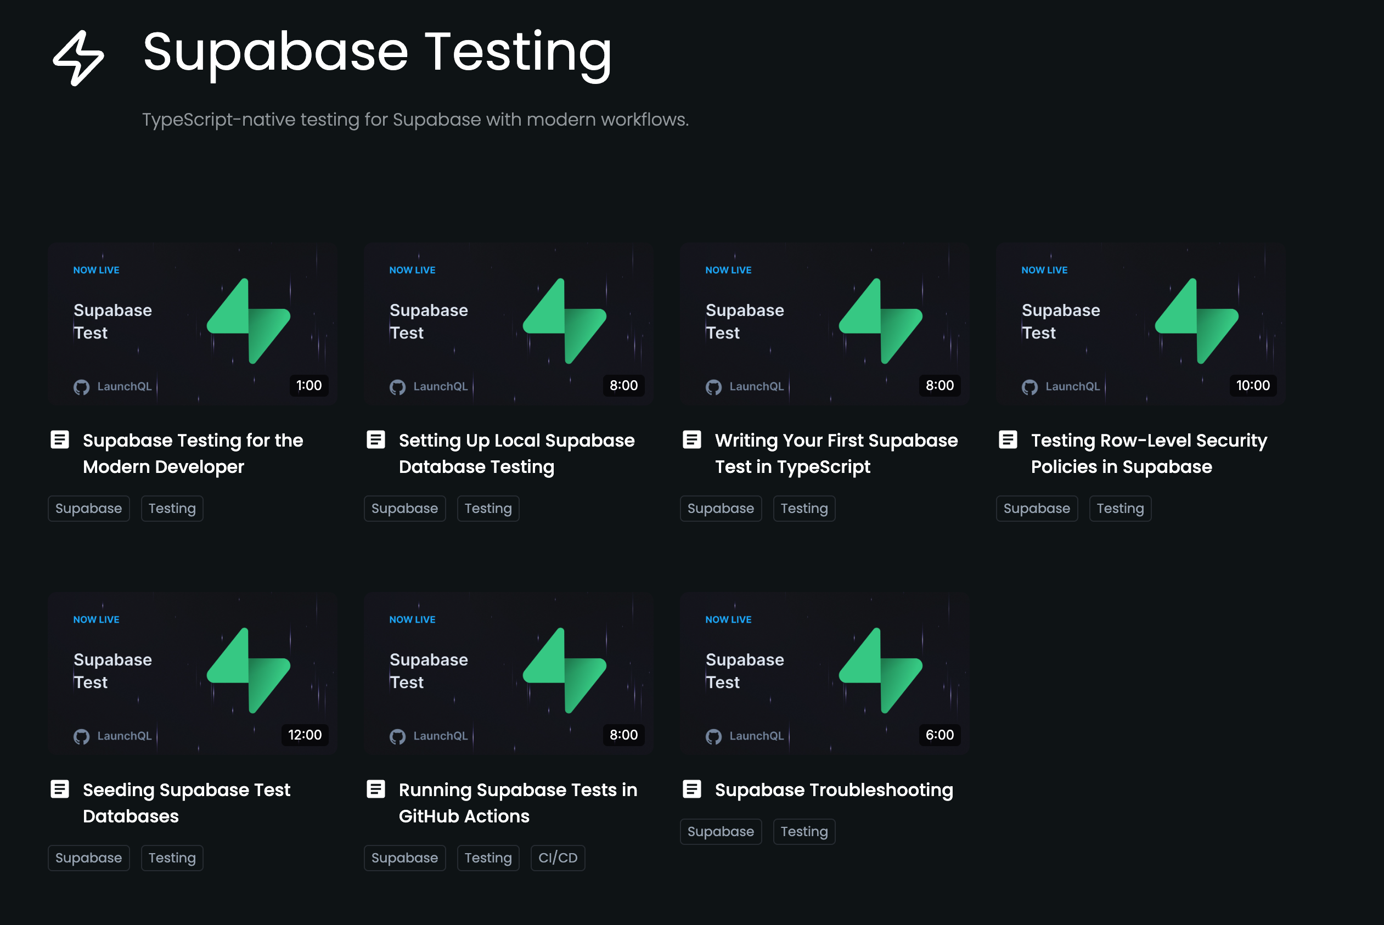This screenshot has width=1384, height=925.
Task: Click the document icon beside Supabase Troubleshooting
Action: click(x=693, y=789)
